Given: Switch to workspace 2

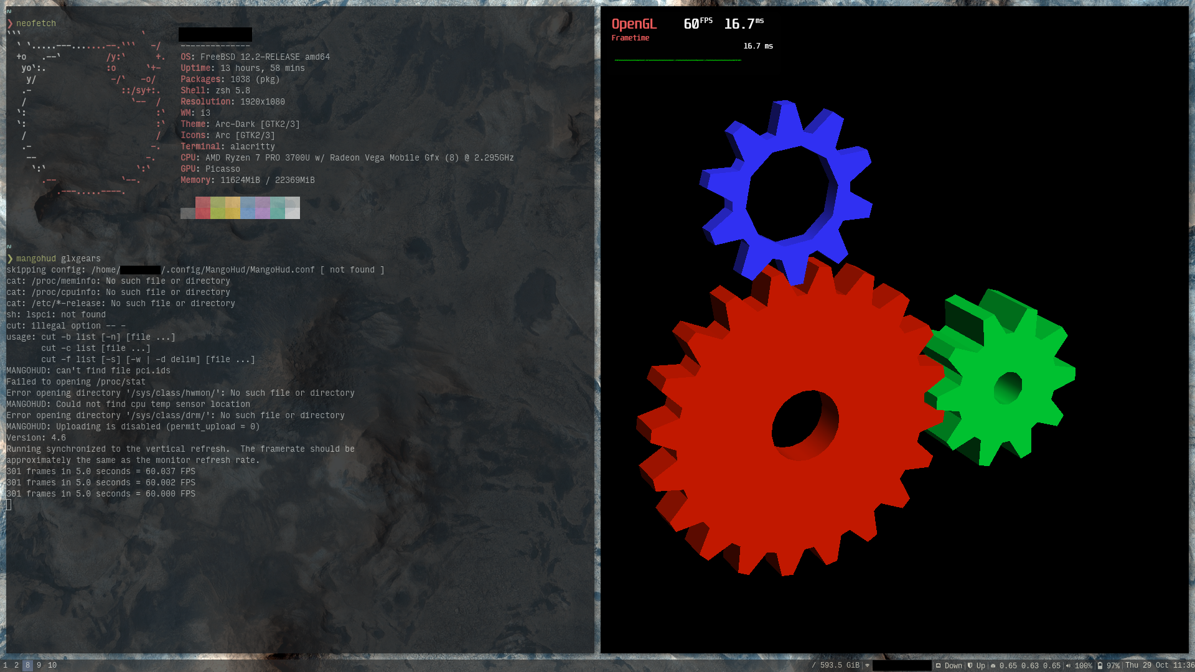Looking at the screenshot, I should 16,666.
